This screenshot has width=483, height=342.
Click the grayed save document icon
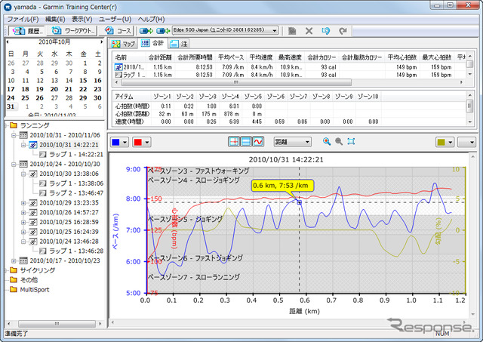click(x=292, y=31)
